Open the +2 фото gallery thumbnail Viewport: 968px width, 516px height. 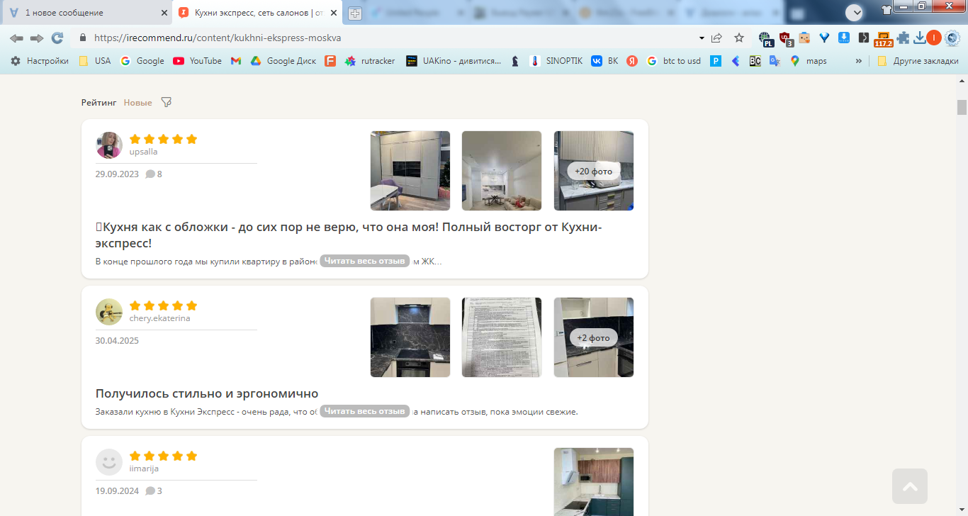coord(594,337)
